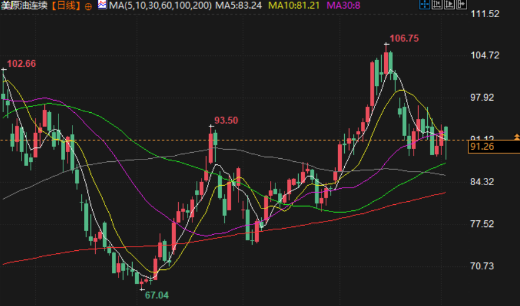The image size is (520, 306).
Task: Click the play-forward range icon in toolbar
Action: [x=449, y=5]
